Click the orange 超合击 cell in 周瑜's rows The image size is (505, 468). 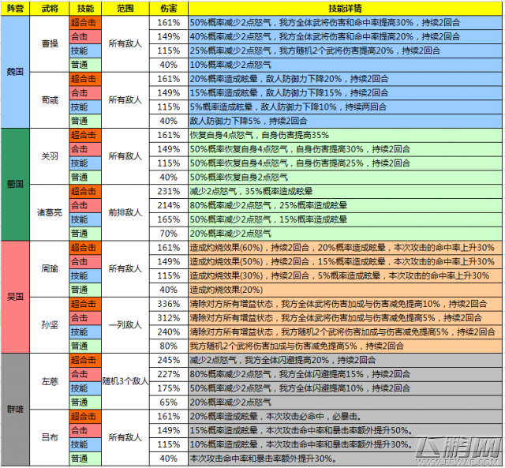pos(85,248)
